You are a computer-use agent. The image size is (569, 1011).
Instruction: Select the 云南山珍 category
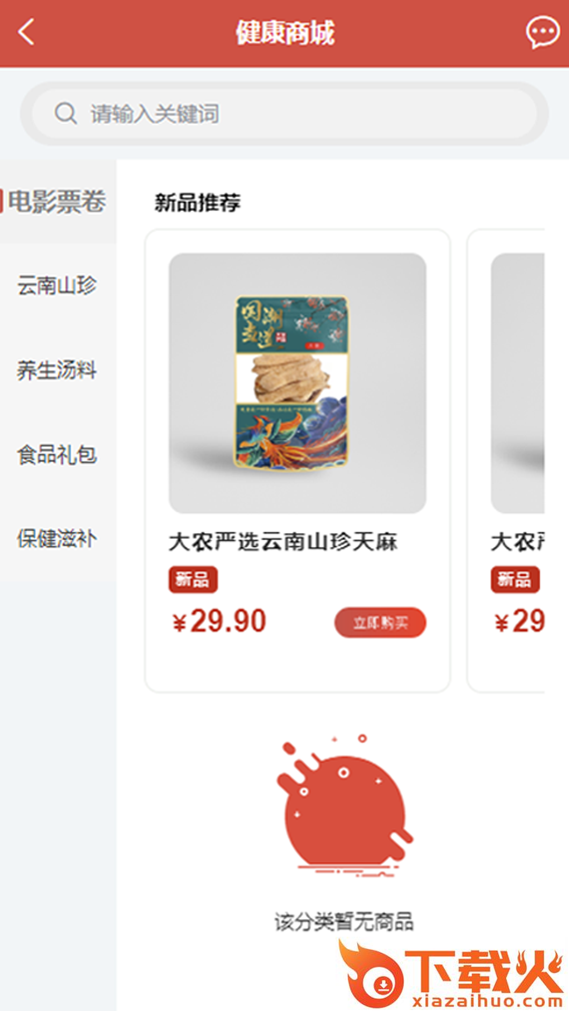click(58, 285)
